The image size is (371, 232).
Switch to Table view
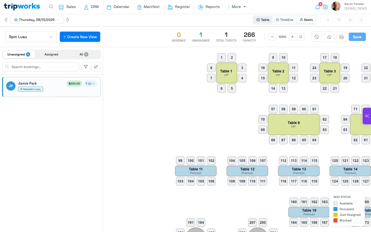[x=263, y=20]
